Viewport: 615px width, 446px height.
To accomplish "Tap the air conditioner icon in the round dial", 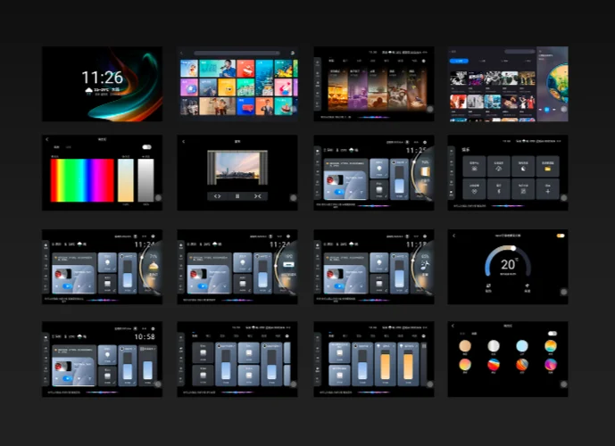I will pos(288,265).
